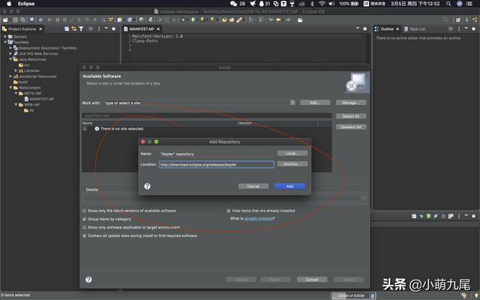The height and width of the screenshot is (300, 480).
Task: Open the Apple menu
Action: (9, 4)
